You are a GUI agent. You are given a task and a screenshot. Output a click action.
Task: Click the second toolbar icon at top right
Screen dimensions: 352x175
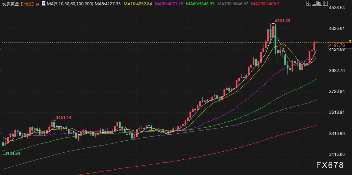[314, 4]
